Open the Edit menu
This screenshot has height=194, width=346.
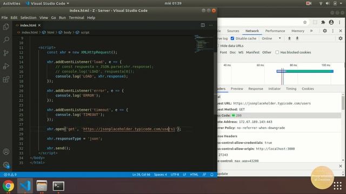tap(14, 18)
